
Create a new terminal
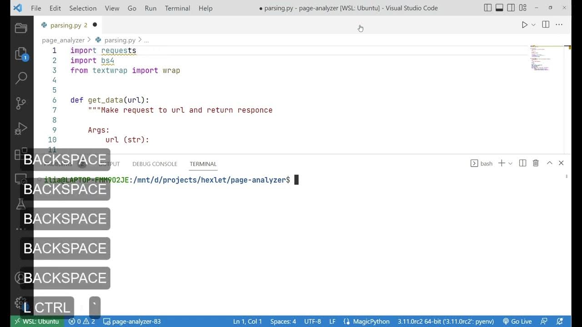tap(502, 163)
